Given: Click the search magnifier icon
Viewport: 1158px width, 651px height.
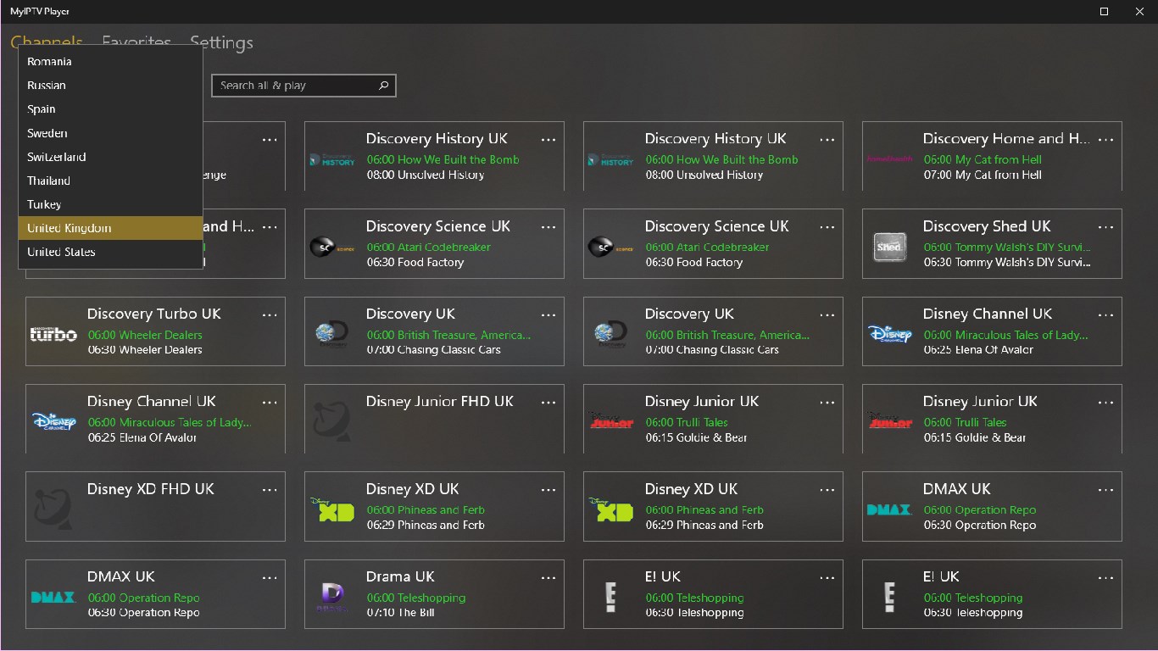Looking at the screenshot, I should pyautogui.click(x=384, y=86).
